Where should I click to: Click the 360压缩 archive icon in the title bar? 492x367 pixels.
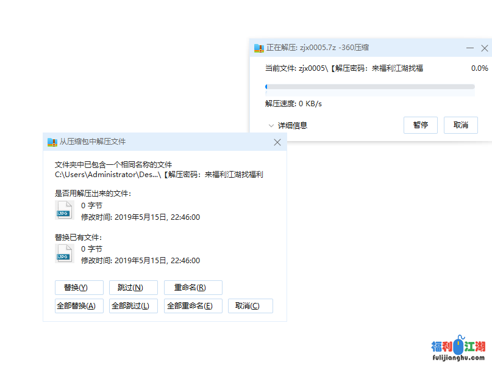pos(258,47)
